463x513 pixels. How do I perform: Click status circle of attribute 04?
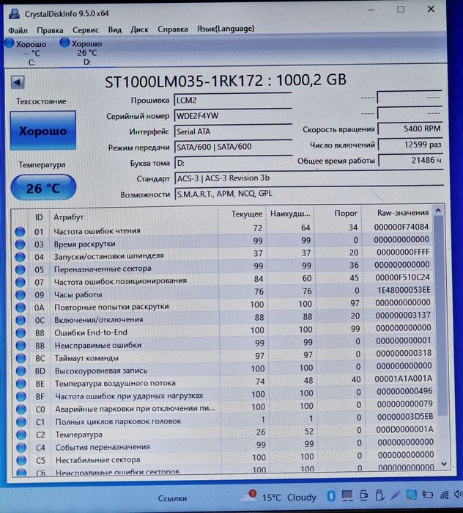[x=20, y=257]
